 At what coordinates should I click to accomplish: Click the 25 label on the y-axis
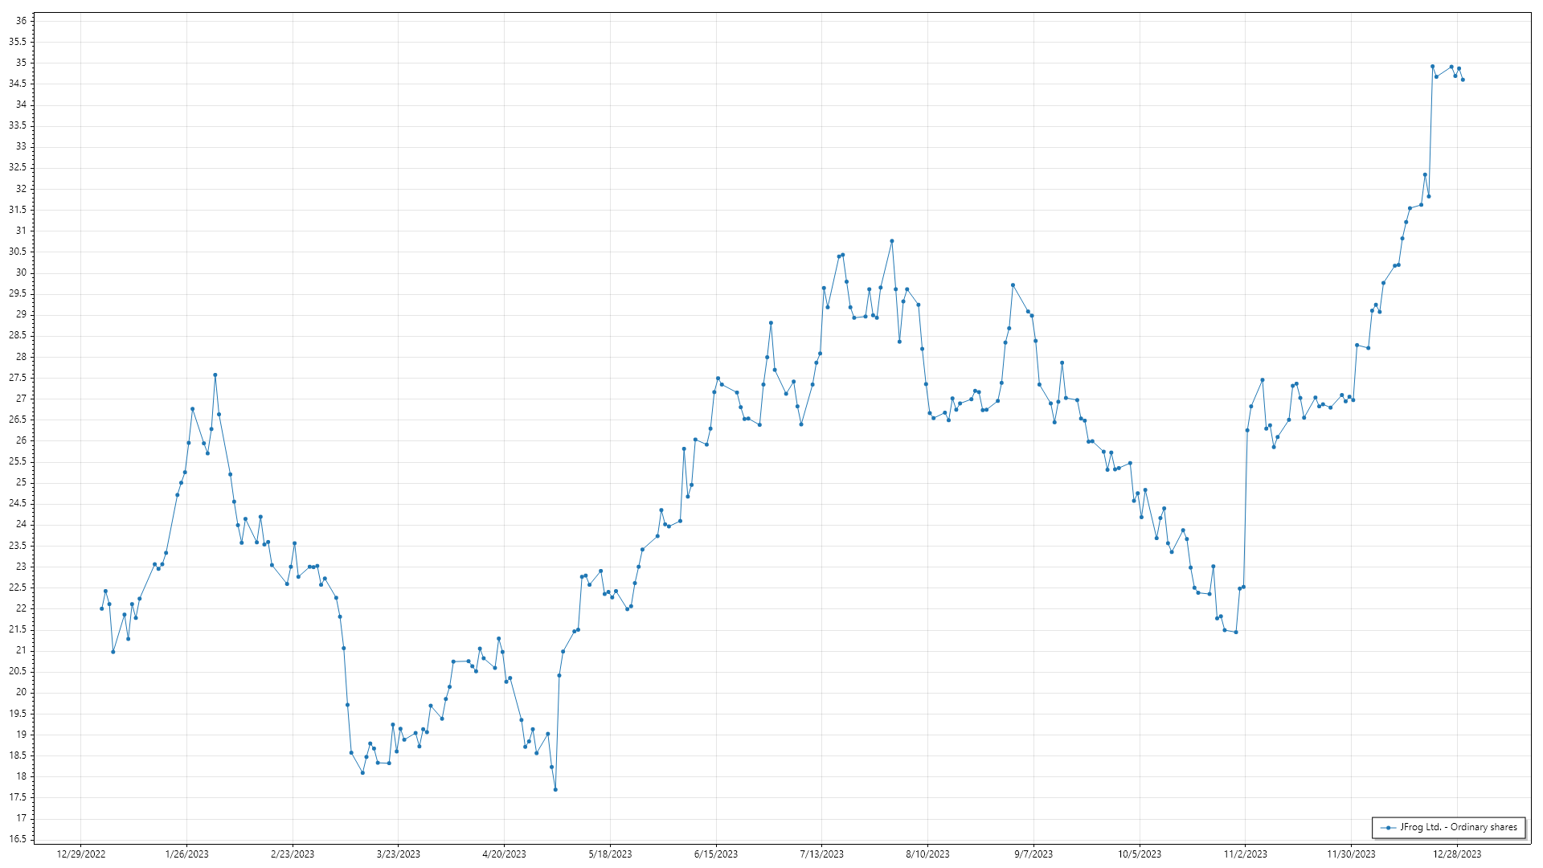point(22,482)
